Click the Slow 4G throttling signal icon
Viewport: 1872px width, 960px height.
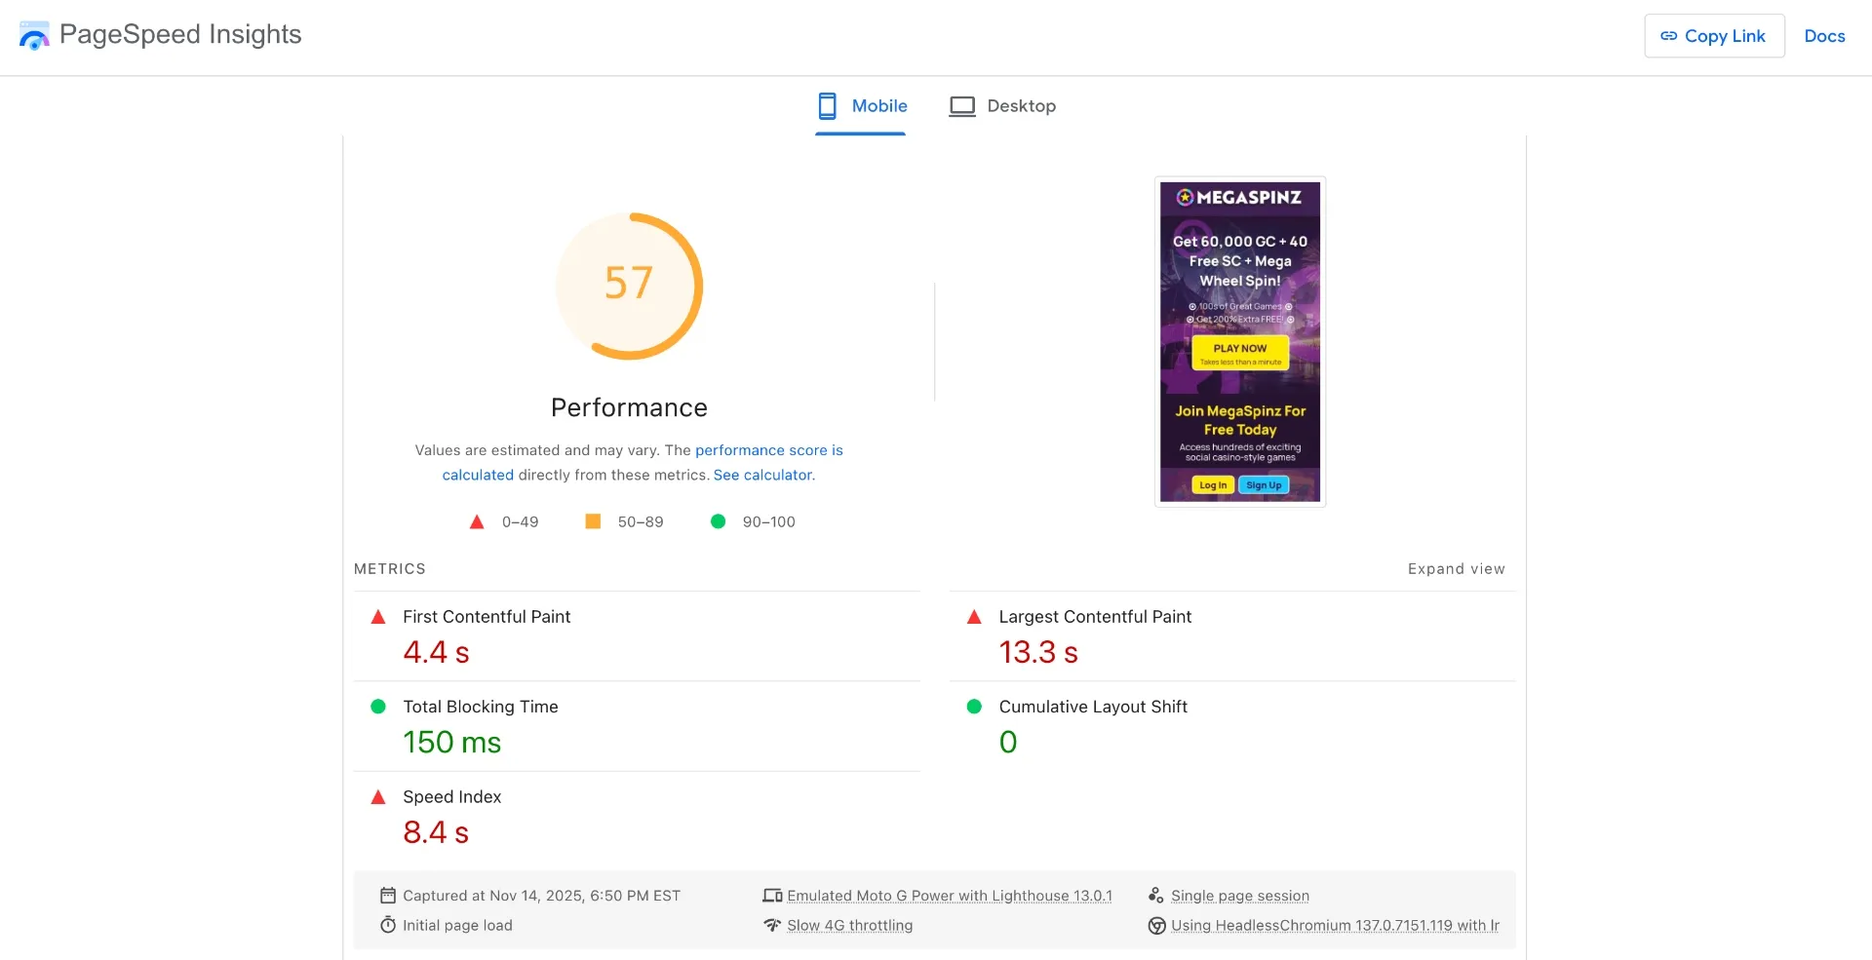[772, 925]
